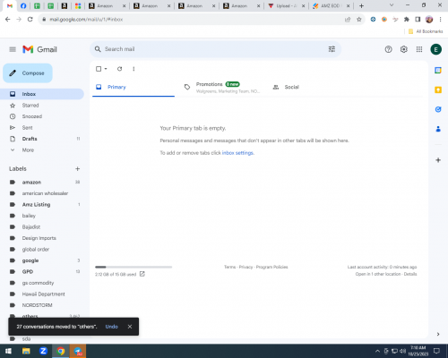
Task: Open the More options three-dot menu
Action: [x=134, y=69]
